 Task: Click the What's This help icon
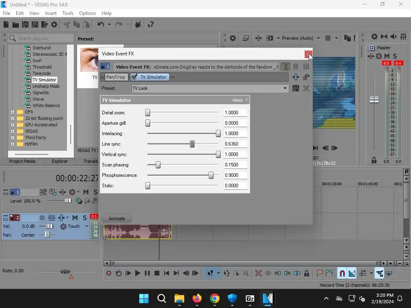click(x=151, y=24)
